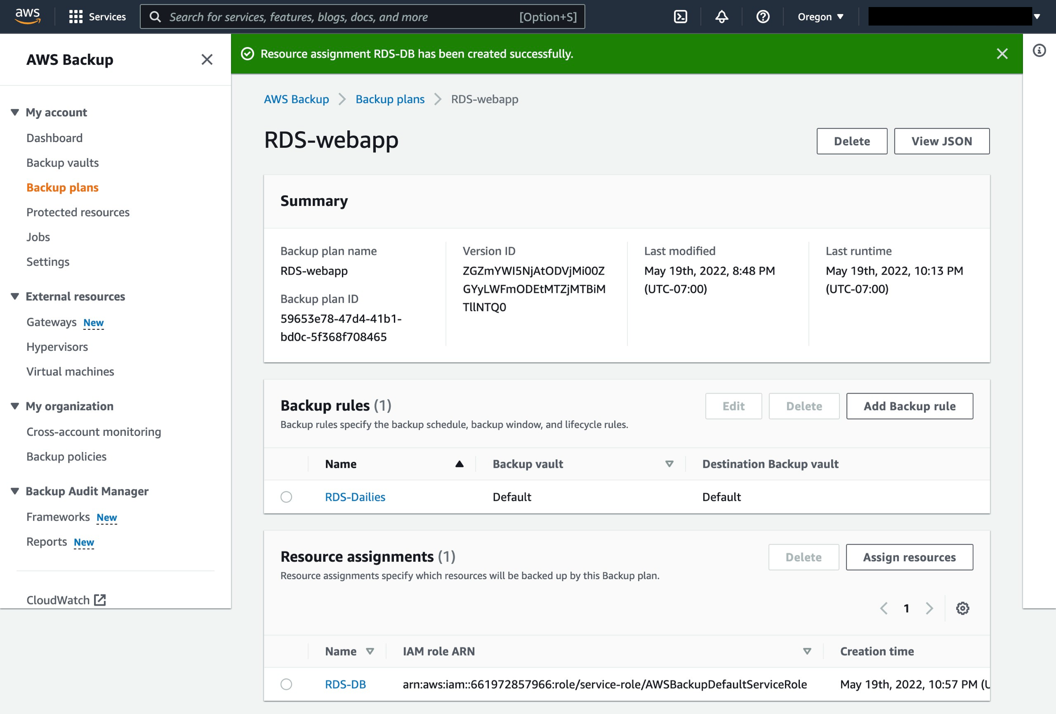
Task: Open Backup policies in the sidebar
Action: point(67,456)
